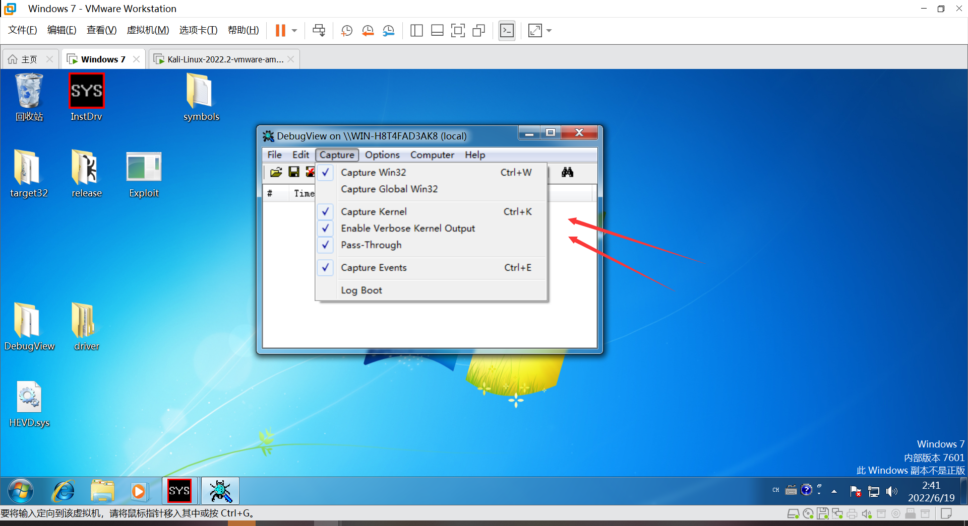This screenshot has height=526, width=968.
Task: Click the Open file icon in DebugView toolbar
Action: click(x=276, y=172)
